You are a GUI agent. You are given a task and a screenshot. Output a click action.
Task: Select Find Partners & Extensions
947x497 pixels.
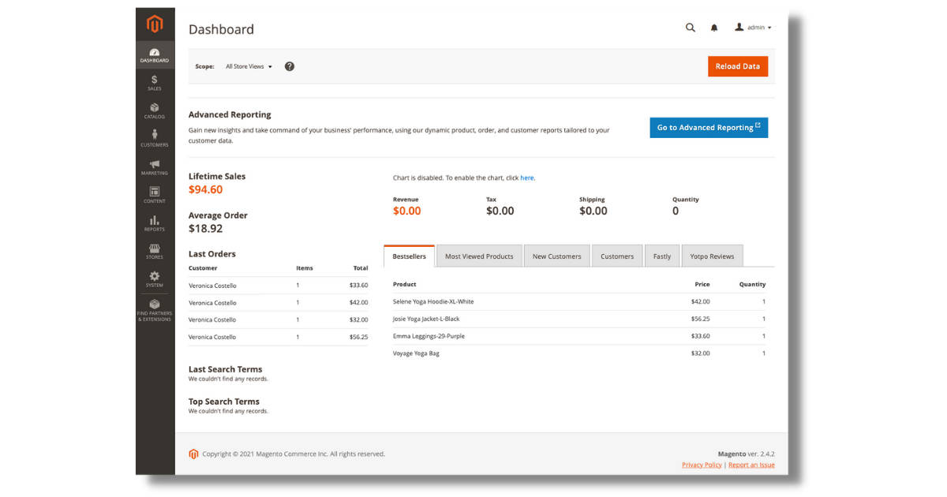click(x=154, y=309)
